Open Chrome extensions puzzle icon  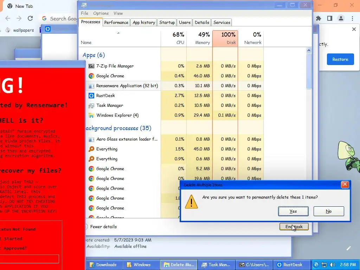[319, 18]
